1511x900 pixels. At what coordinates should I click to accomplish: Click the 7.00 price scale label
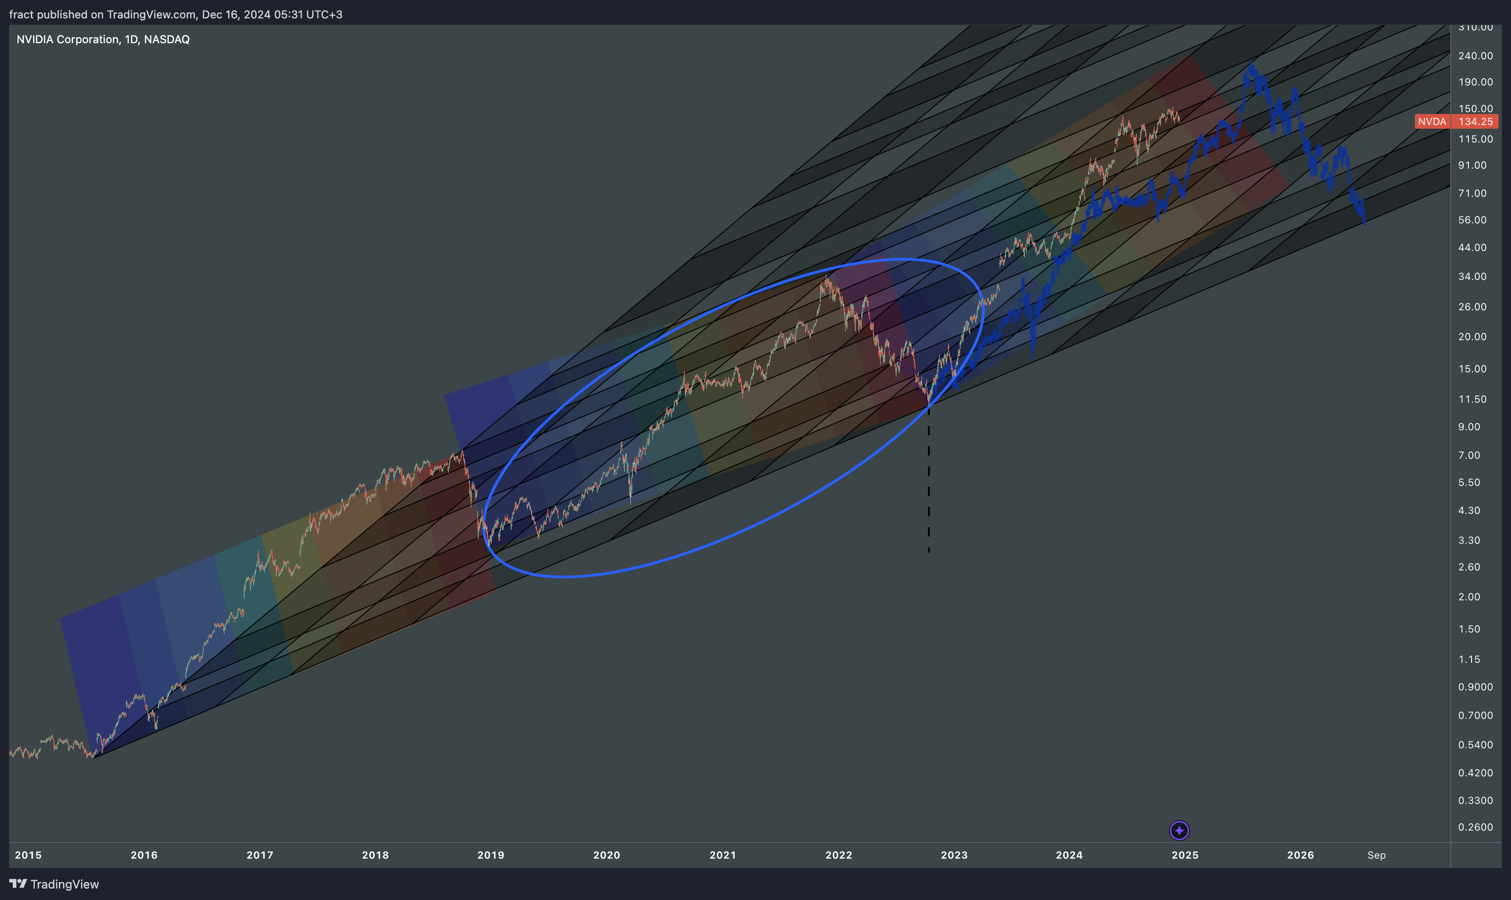[1469, 456]
